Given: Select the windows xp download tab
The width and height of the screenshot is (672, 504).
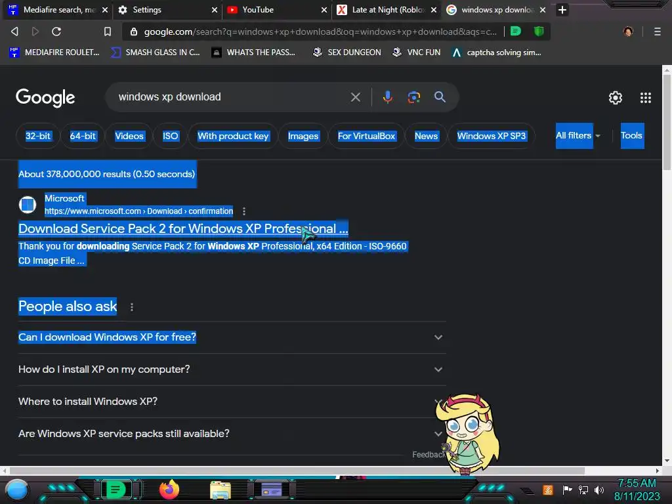Looking at the screenshot, I should coord(496,10).
